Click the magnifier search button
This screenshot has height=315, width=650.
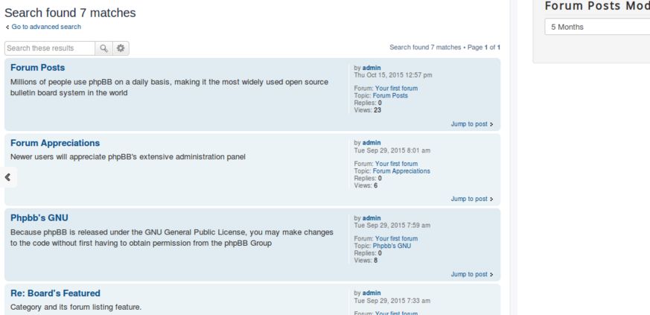(103, 48)
